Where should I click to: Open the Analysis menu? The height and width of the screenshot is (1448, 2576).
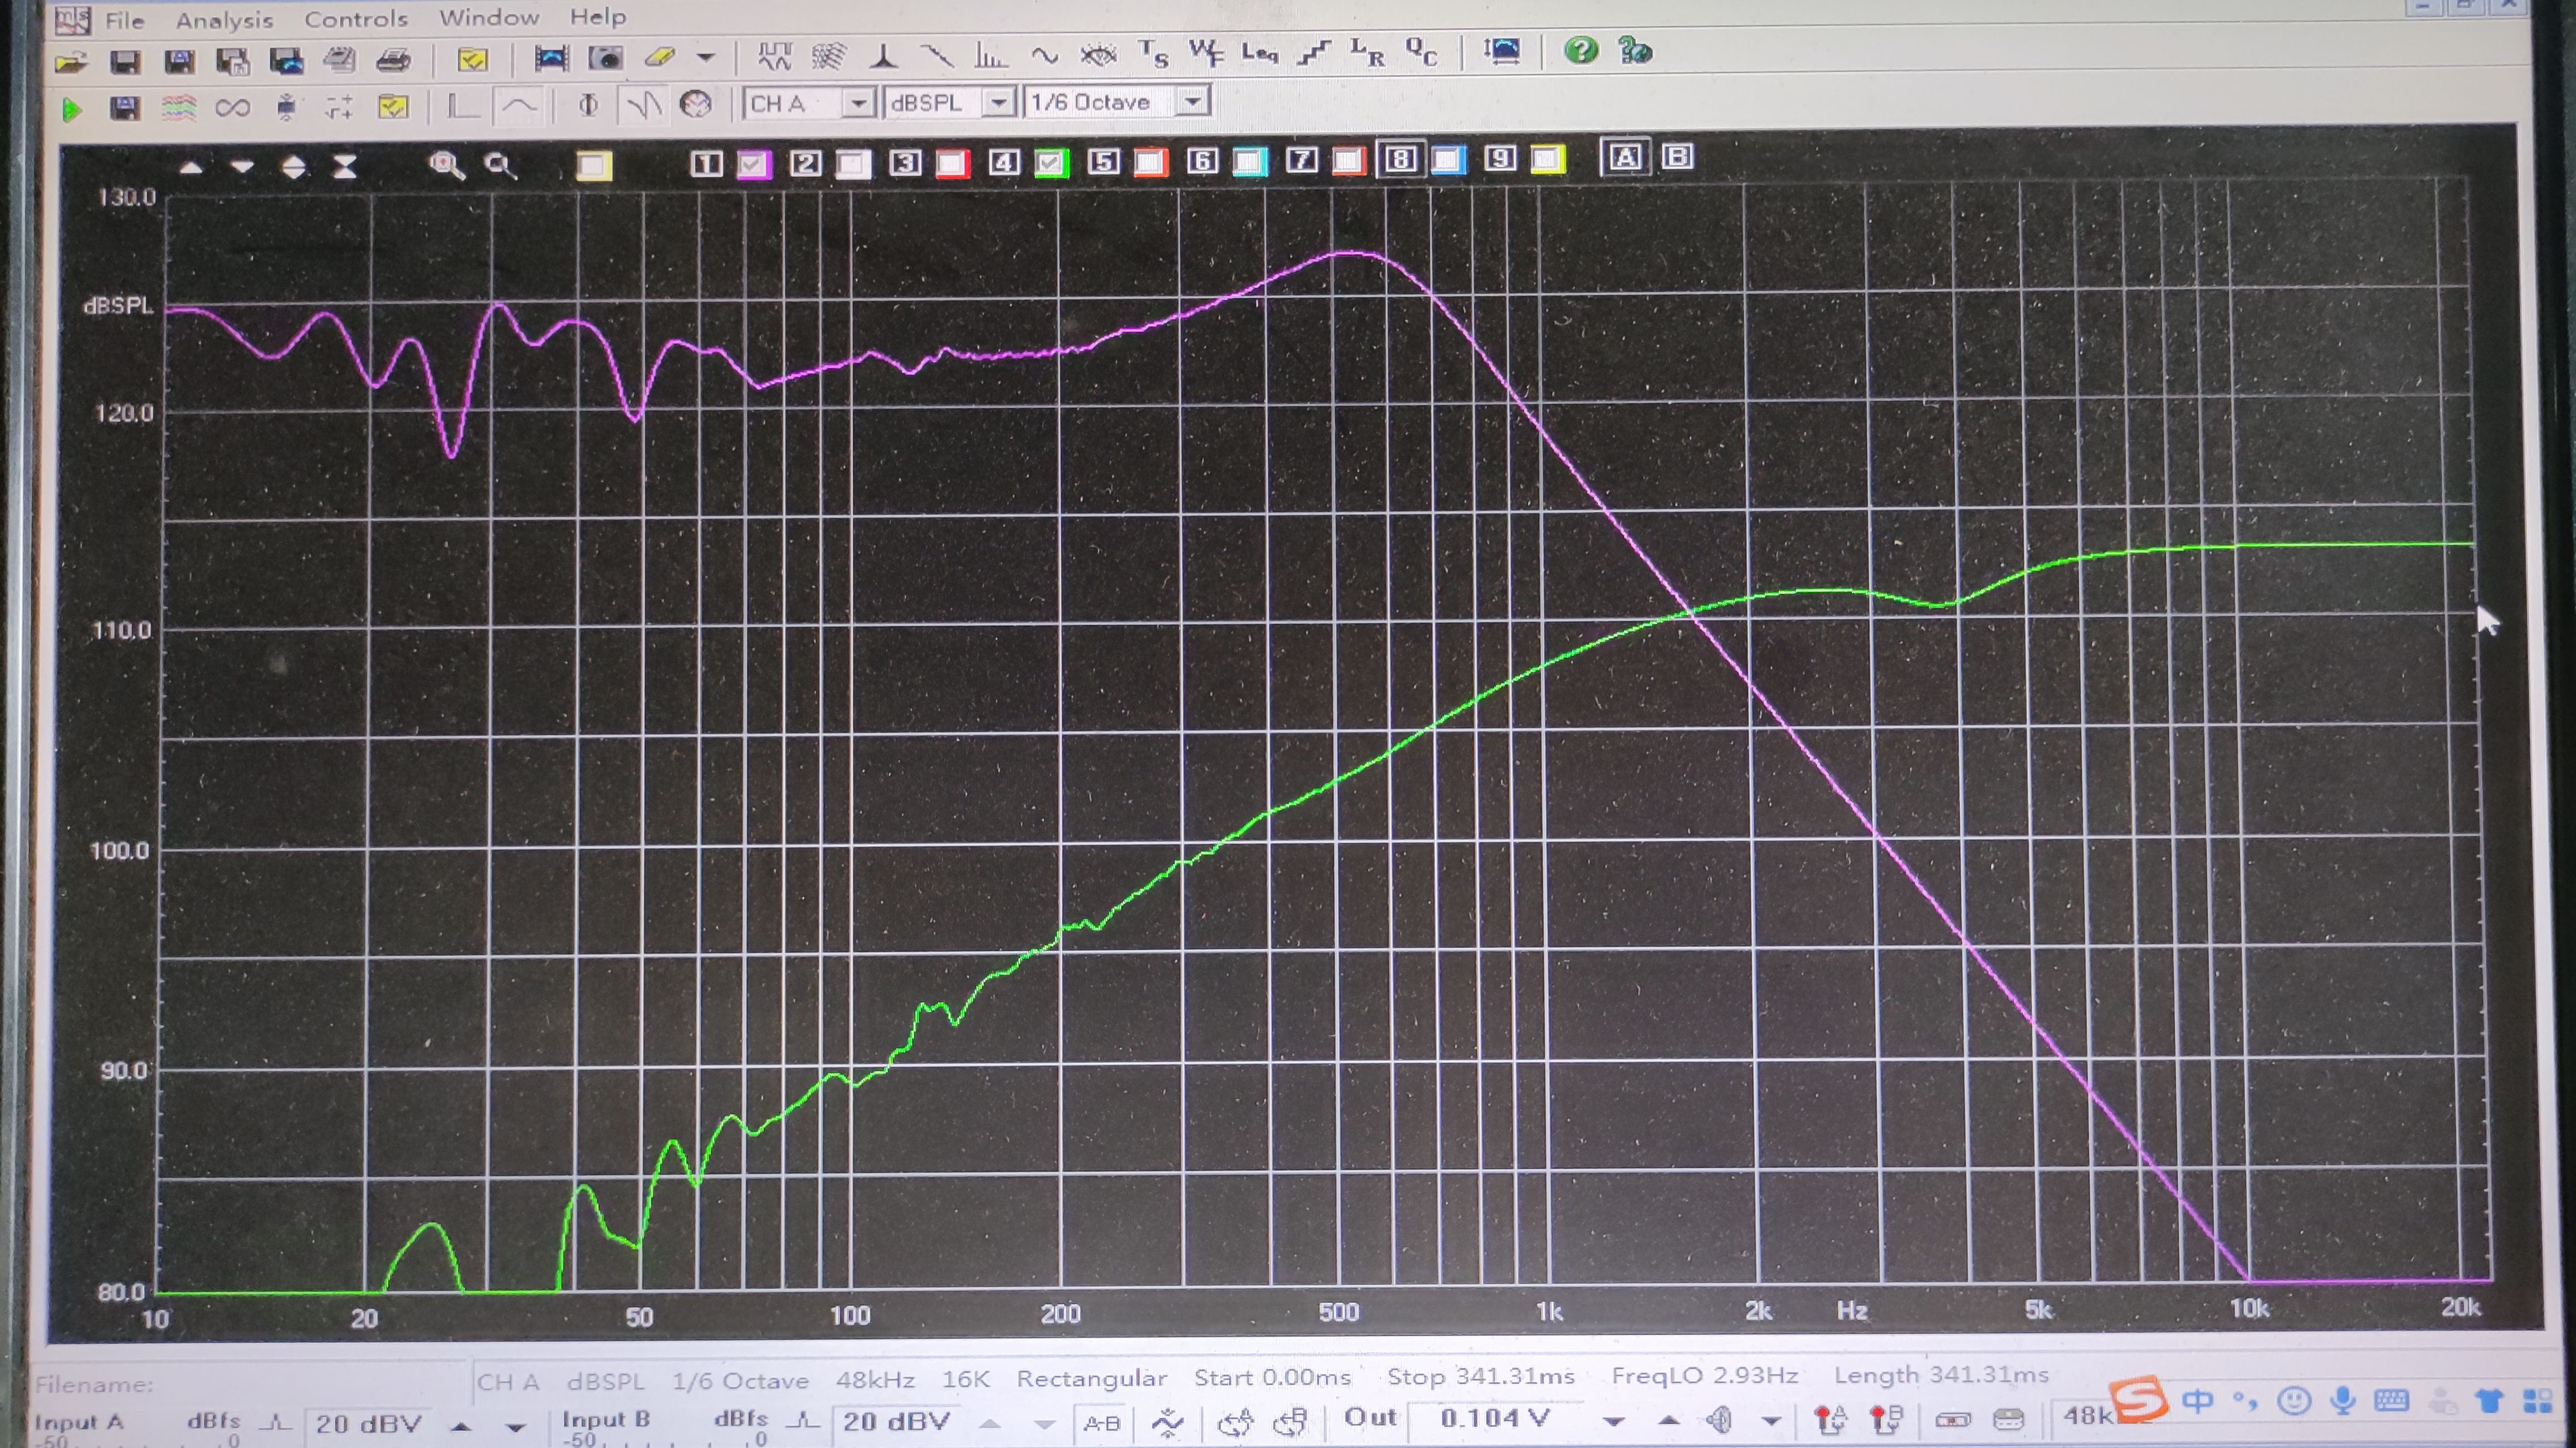[224, 20]
